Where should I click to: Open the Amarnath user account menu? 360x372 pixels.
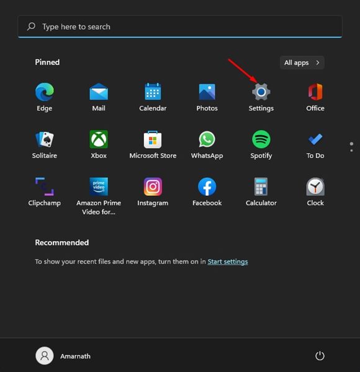[63, 356]
